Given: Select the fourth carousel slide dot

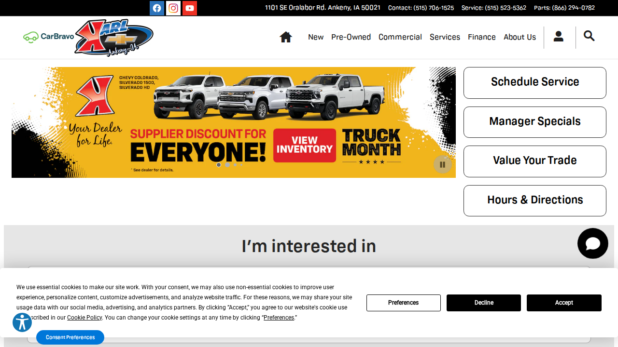Looking at the screenshot, I should pyautogui.click(x=242, y=164).
